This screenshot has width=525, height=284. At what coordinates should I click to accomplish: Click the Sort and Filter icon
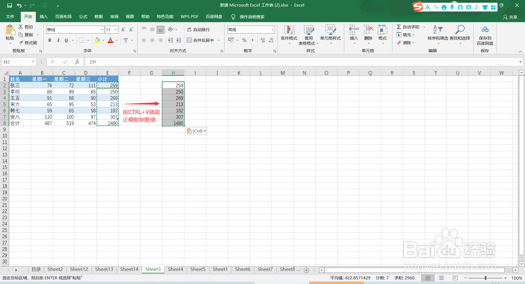(x=438, y=29)
